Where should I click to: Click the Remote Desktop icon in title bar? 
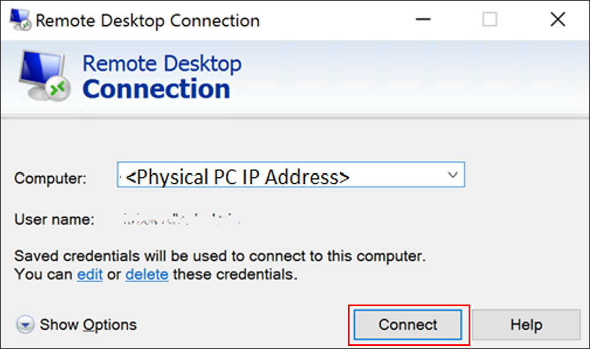tap(19, 20)
